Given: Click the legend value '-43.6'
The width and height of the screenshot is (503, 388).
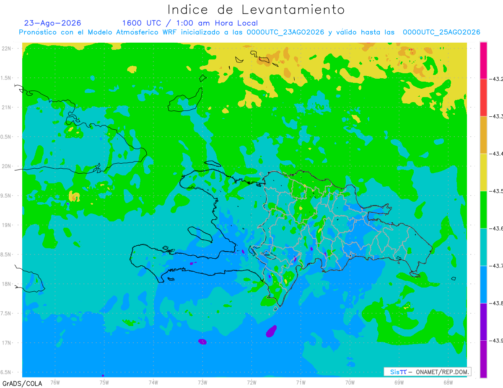Looking at the screenshot, I should pyautogui.click(x=496, y=229).
